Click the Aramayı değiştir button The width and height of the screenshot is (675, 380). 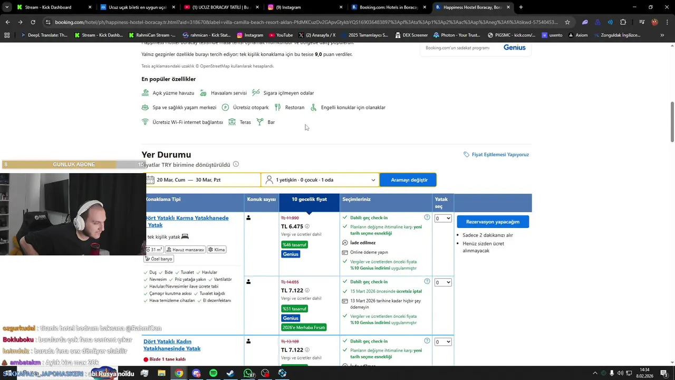[x=408, y=180]
